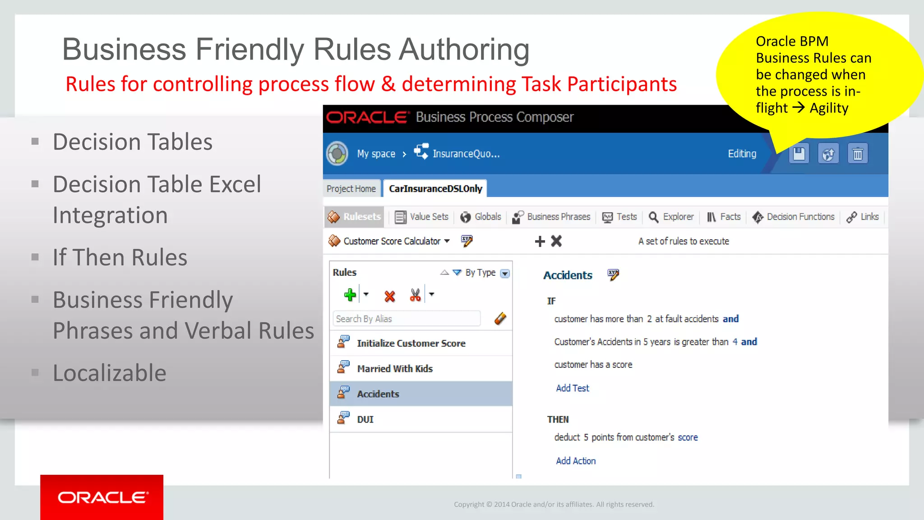Click value 4 in greater than condition
This screenshot has width=924, height=520.
[x=735, y=342]
